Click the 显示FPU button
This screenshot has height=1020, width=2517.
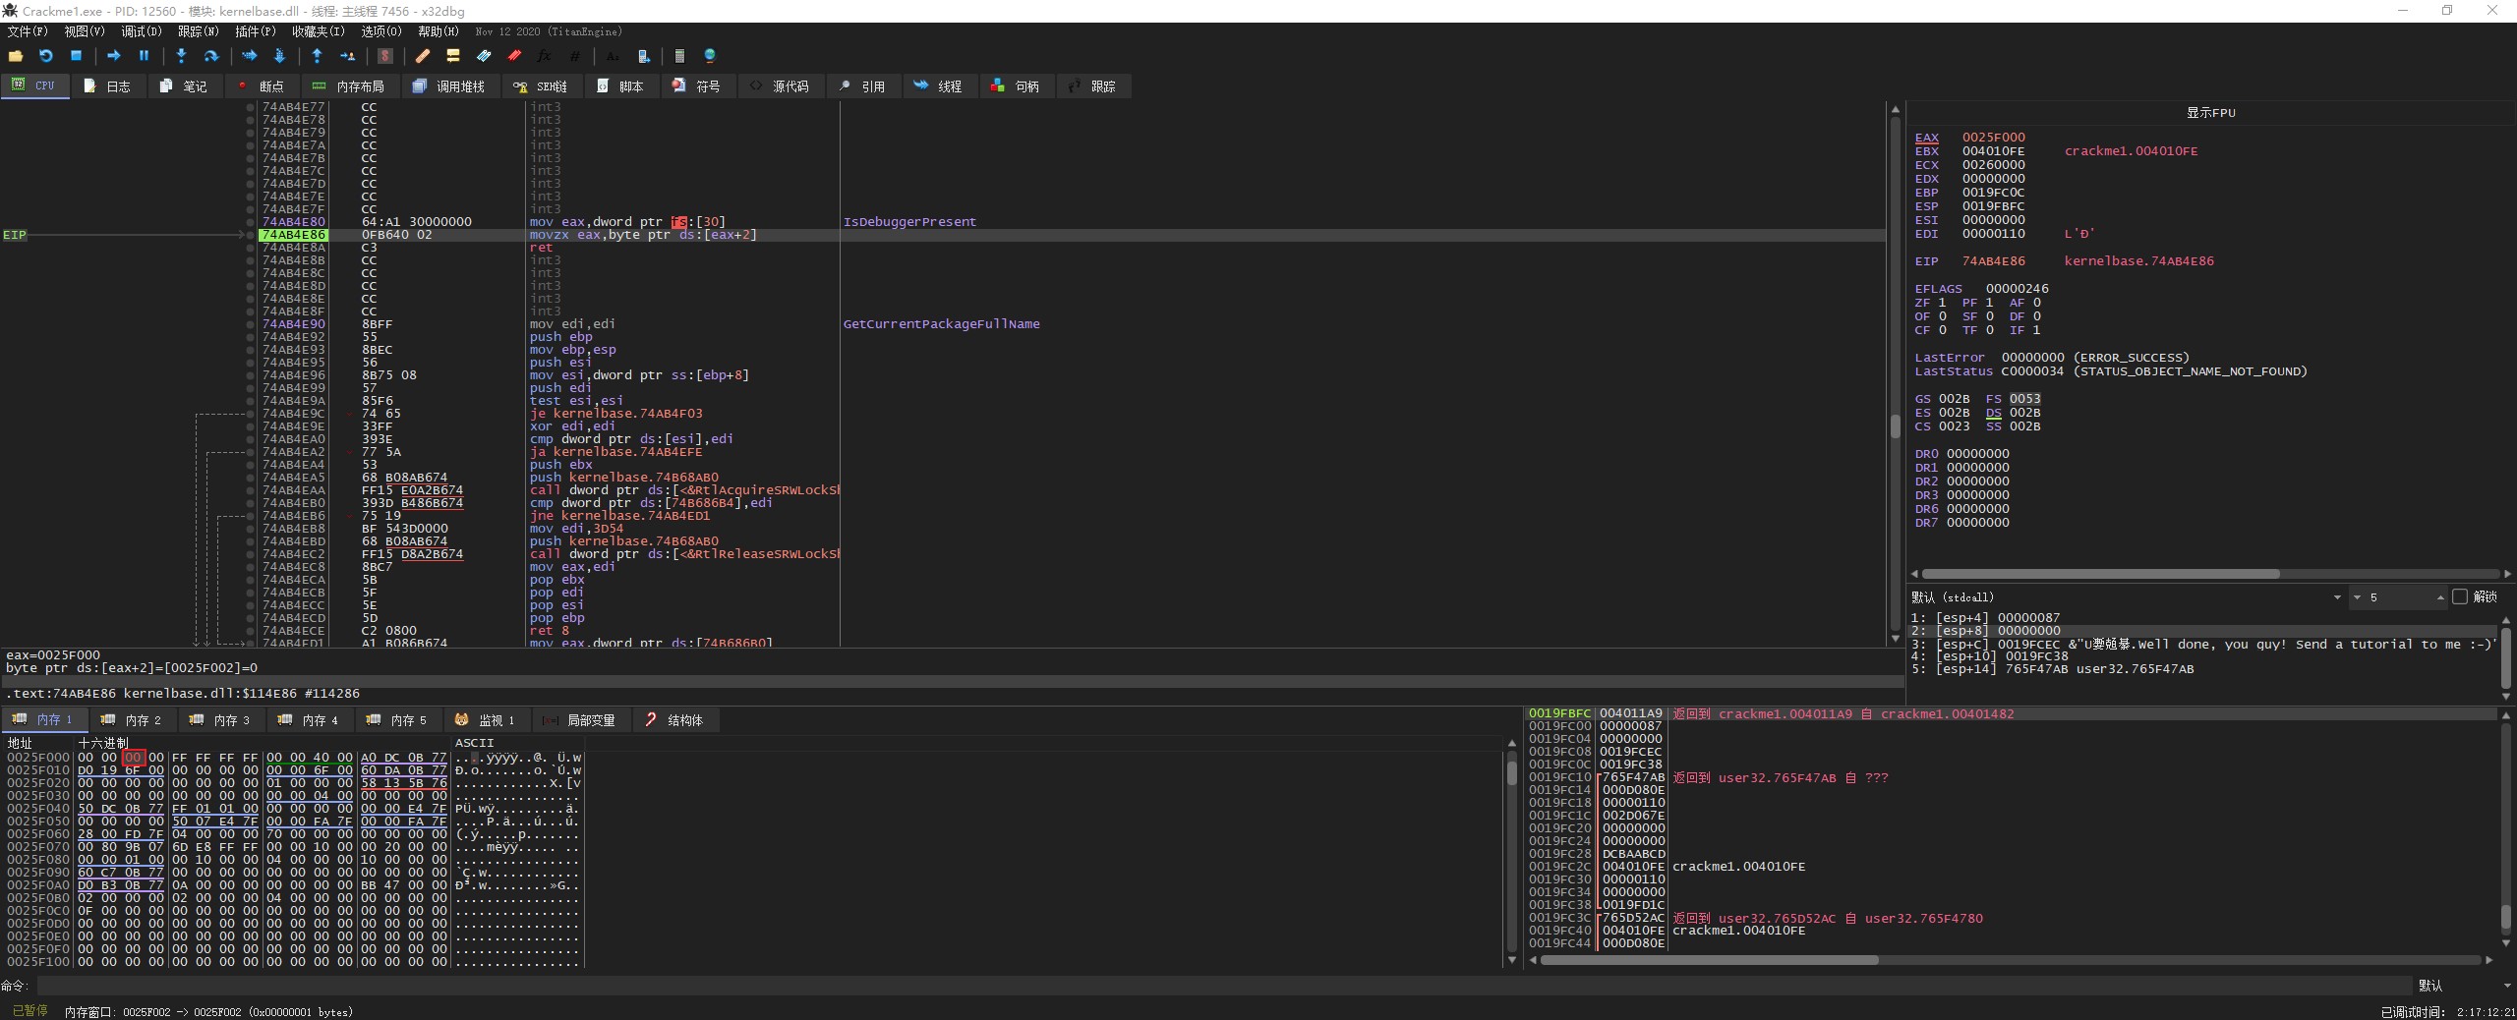[x=2210, y=113]
